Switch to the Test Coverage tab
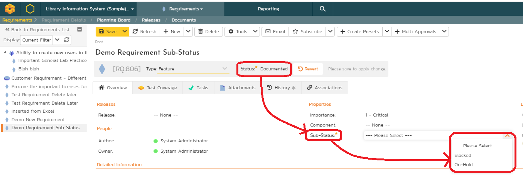Viewport: 523px width, 175px height. (157, 88)
